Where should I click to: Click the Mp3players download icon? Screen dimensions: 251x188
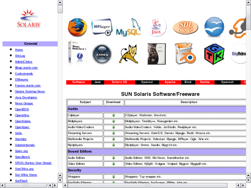[114, 145]
